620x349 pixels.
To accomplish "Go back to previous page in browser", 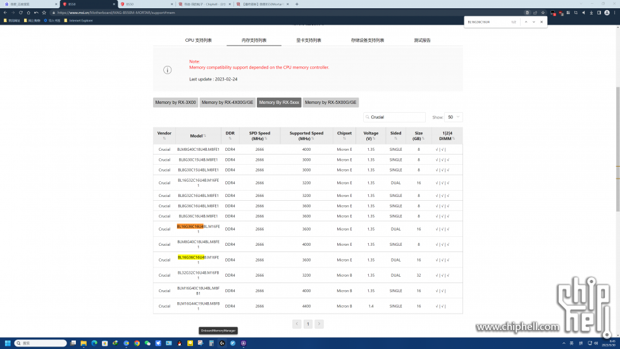I will [6, 13].
